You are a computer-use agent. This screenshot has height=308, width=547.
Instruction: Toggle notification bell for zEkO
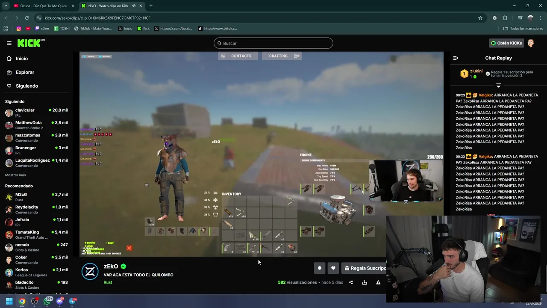tap(319, 268)
